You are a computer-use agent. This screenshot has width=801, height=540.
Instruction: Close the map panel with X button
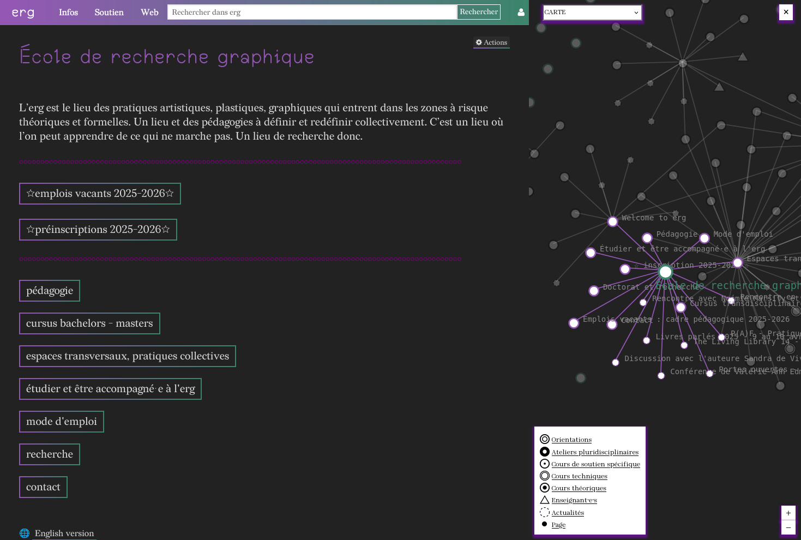[x=786, y=12]
